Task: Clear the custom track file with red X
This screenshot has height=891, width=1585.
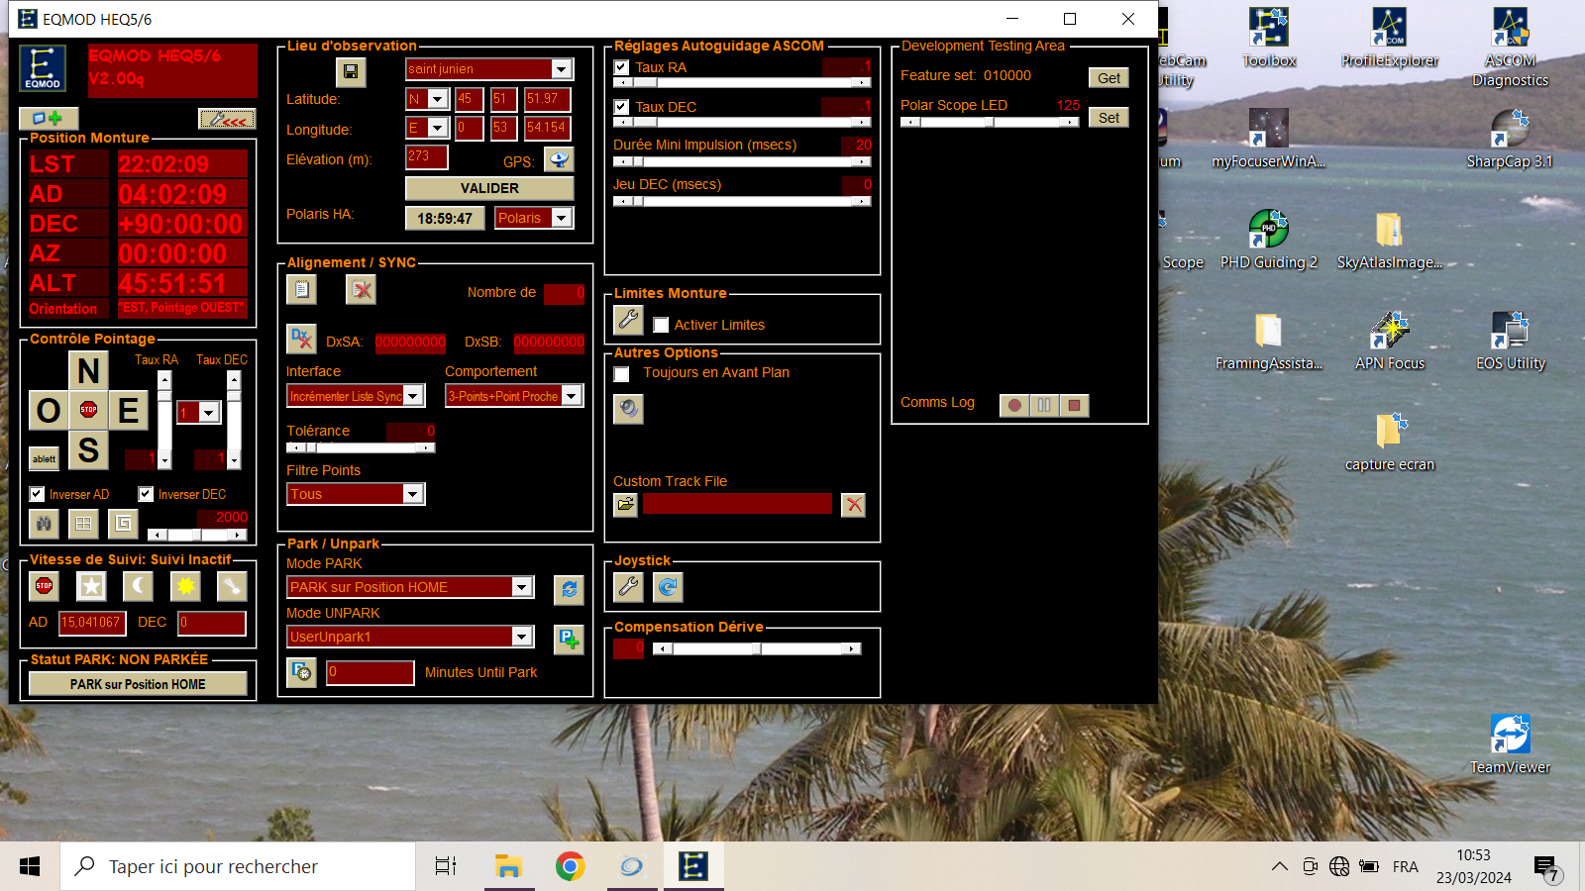Action: [853, 505]
